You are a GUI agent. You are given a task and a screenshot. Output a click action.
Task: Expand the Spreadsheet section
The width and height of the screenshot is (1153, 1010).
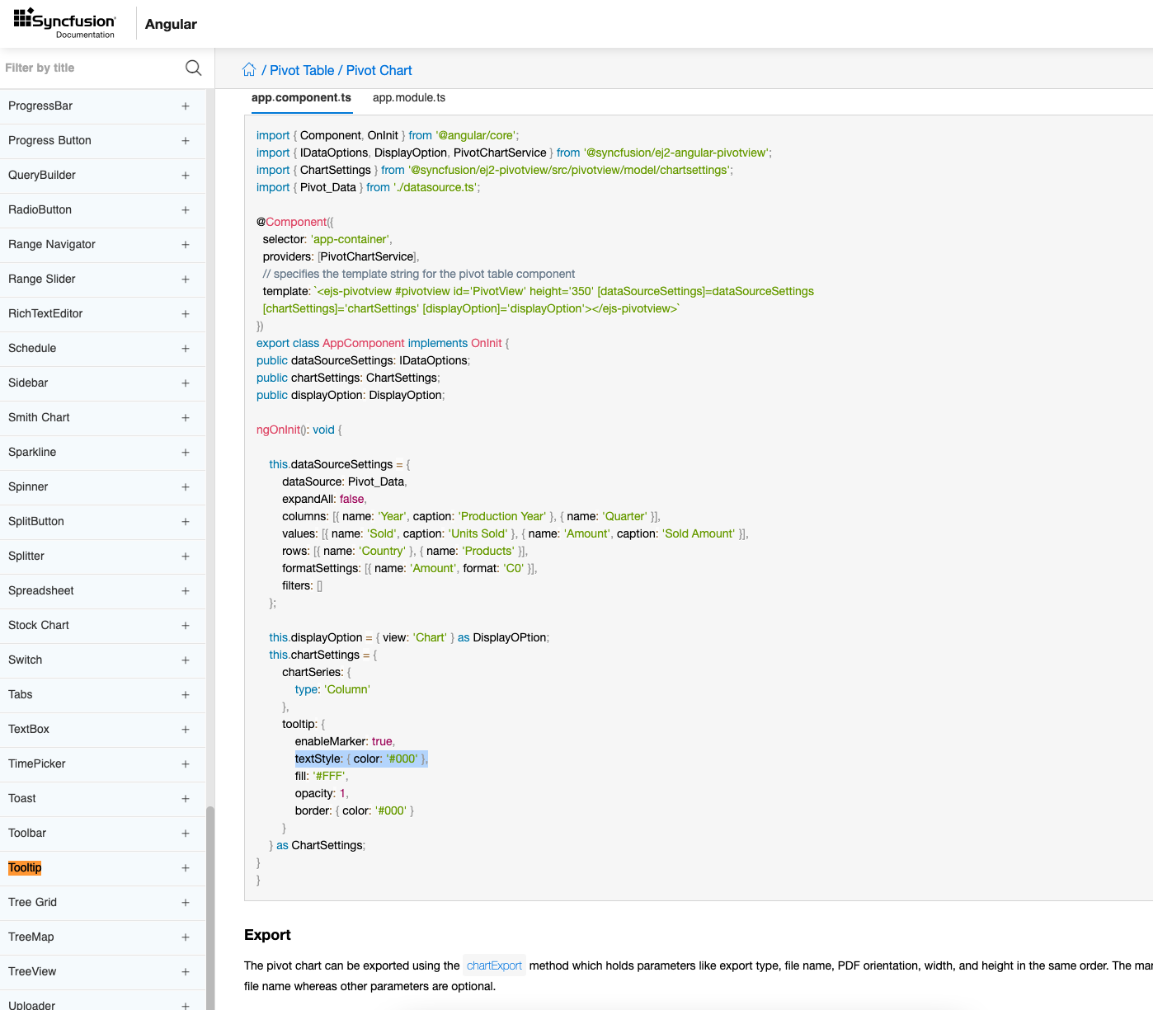pyautogui.click(x=185, y=590)
